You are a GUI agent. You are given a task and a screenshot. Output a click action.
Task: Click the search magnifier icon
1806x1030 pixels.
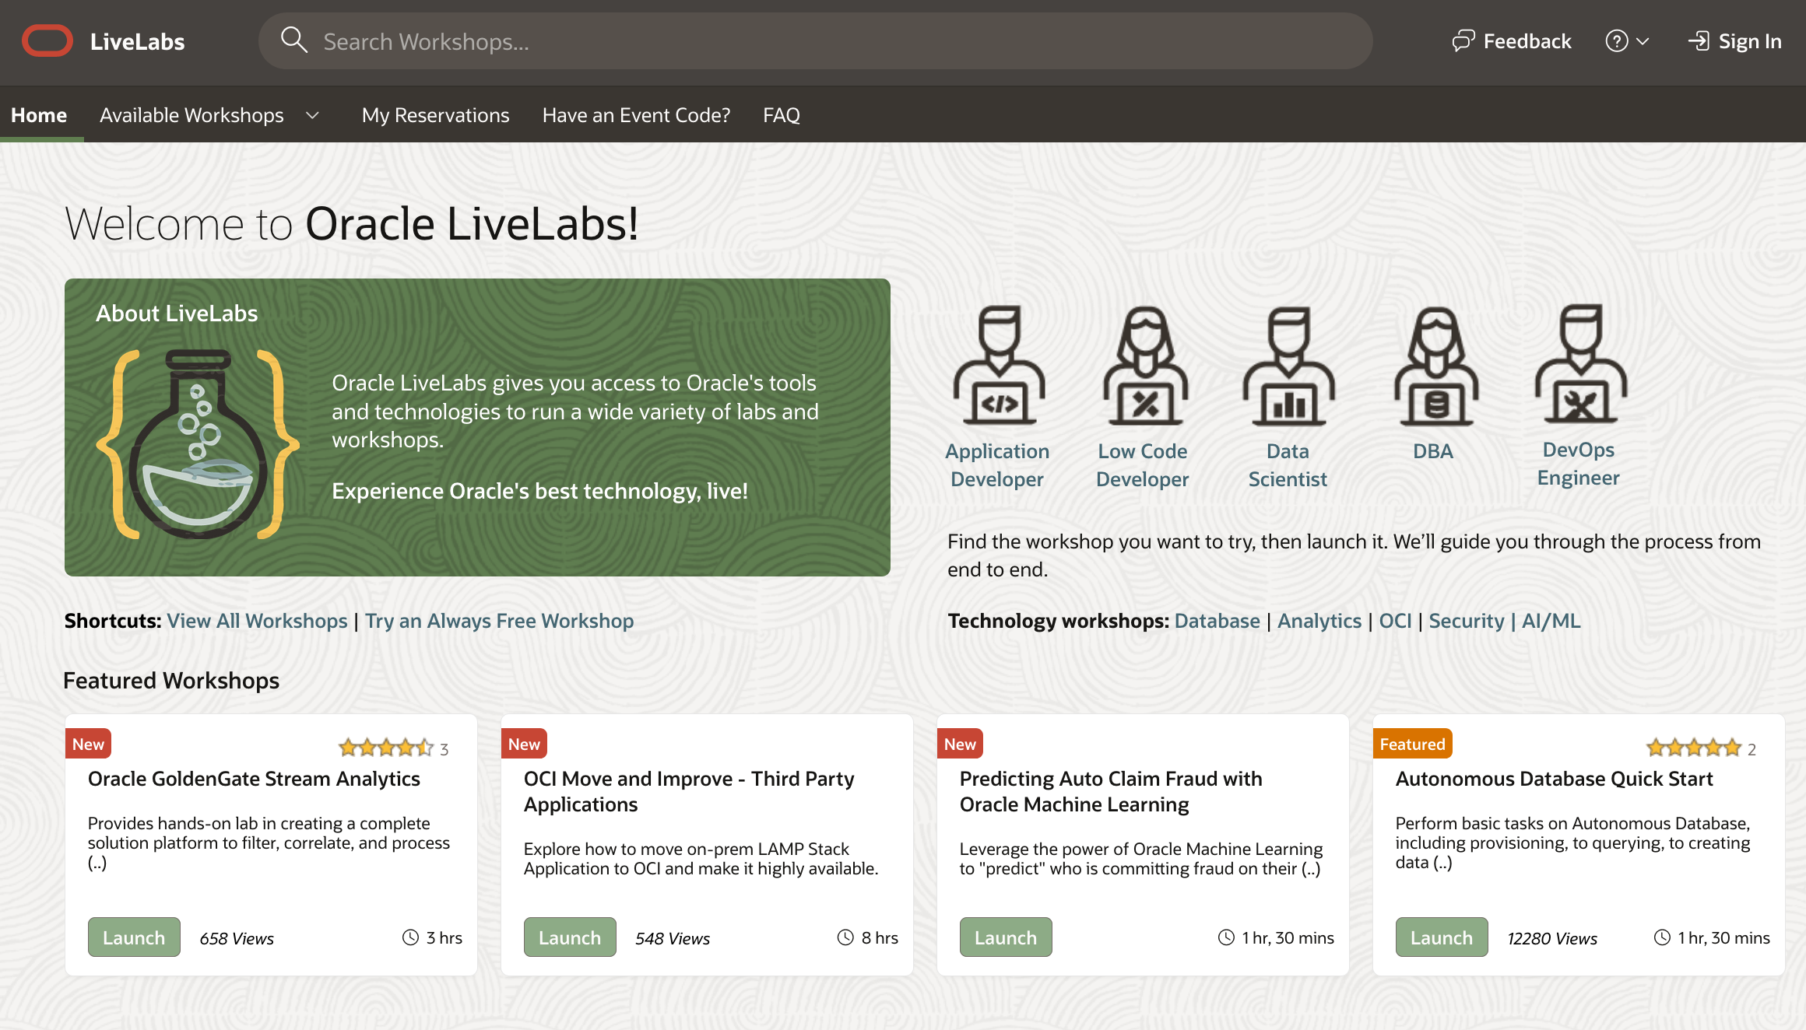294,40
